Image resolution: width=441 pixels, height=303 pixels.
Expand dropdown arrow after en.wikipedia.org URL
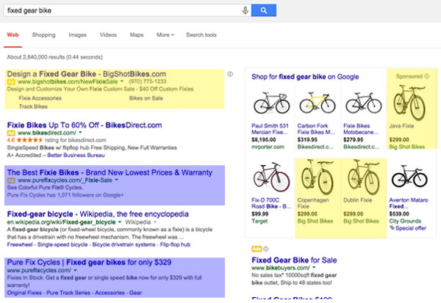(120, 222)
